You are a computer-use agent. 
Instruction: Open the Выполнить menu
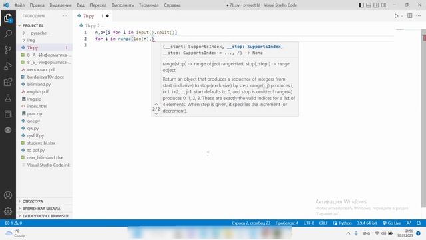(122, 5)
